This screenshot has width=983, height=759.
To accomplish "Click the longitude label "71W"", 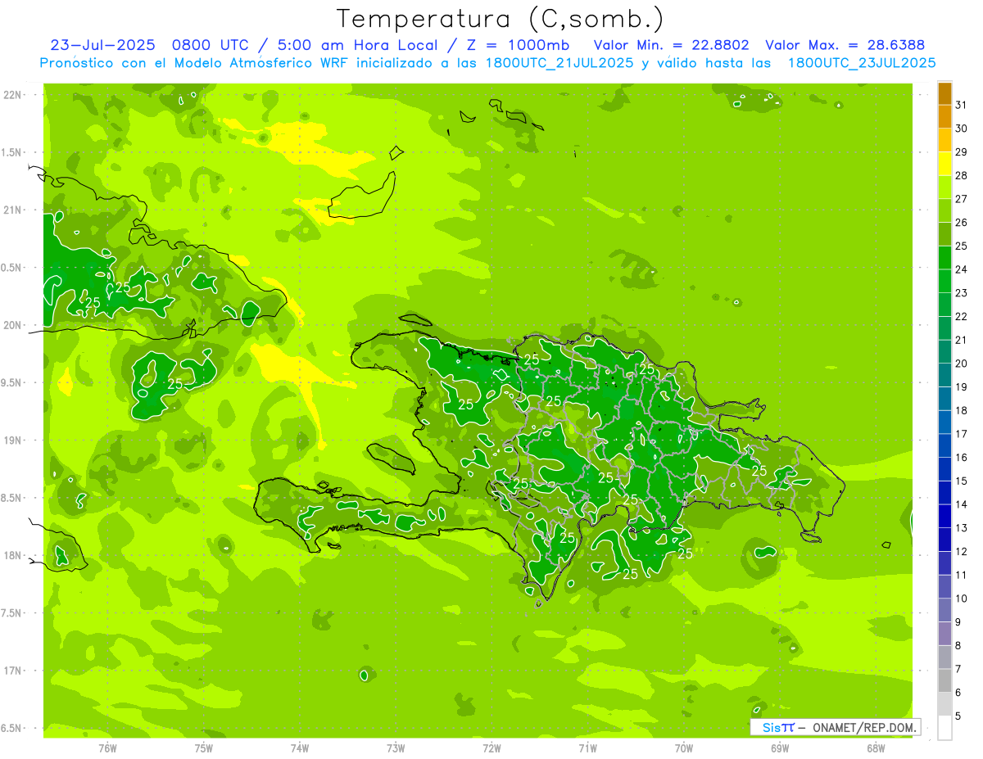I will tap(588, 748).
